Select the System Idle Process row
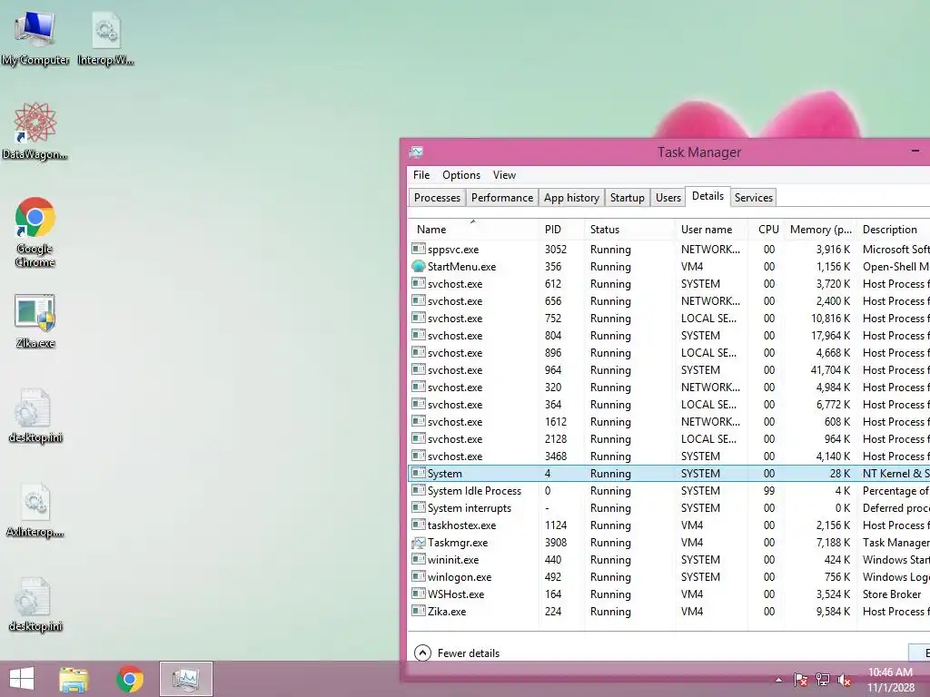 point(669,491)
